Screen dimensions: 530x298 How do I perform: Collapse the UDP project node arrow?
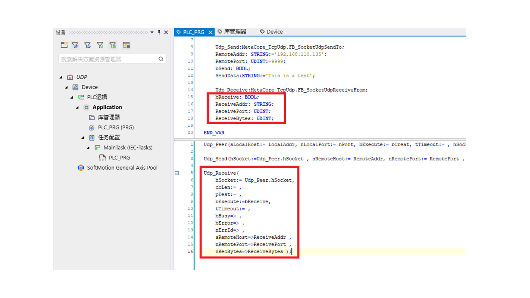pyautogui.click(x=61, y=77)
